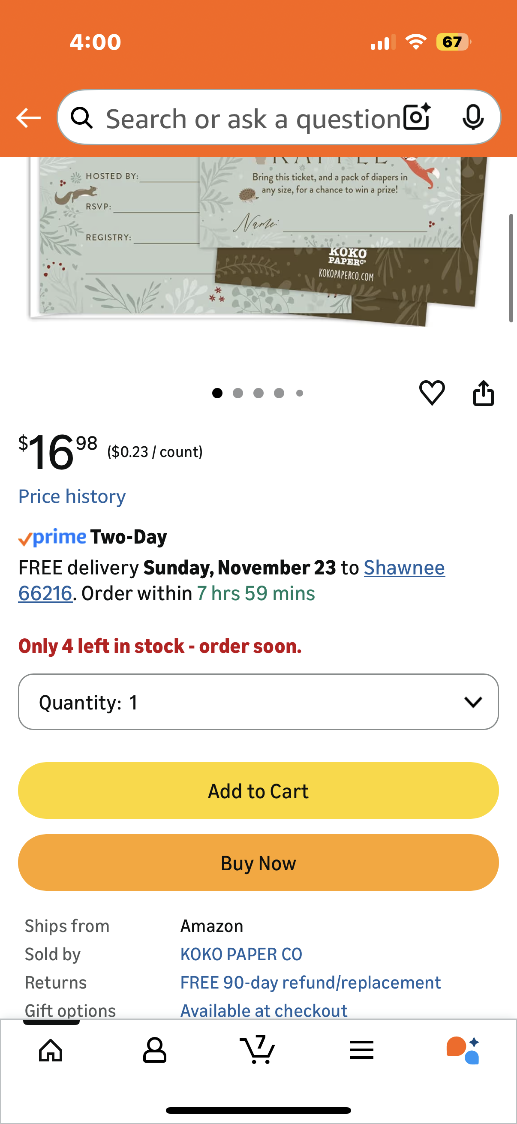The height and width of the screenshot is (1124, 517).
Task: Share this product using share icon
Action: point(484,392)
